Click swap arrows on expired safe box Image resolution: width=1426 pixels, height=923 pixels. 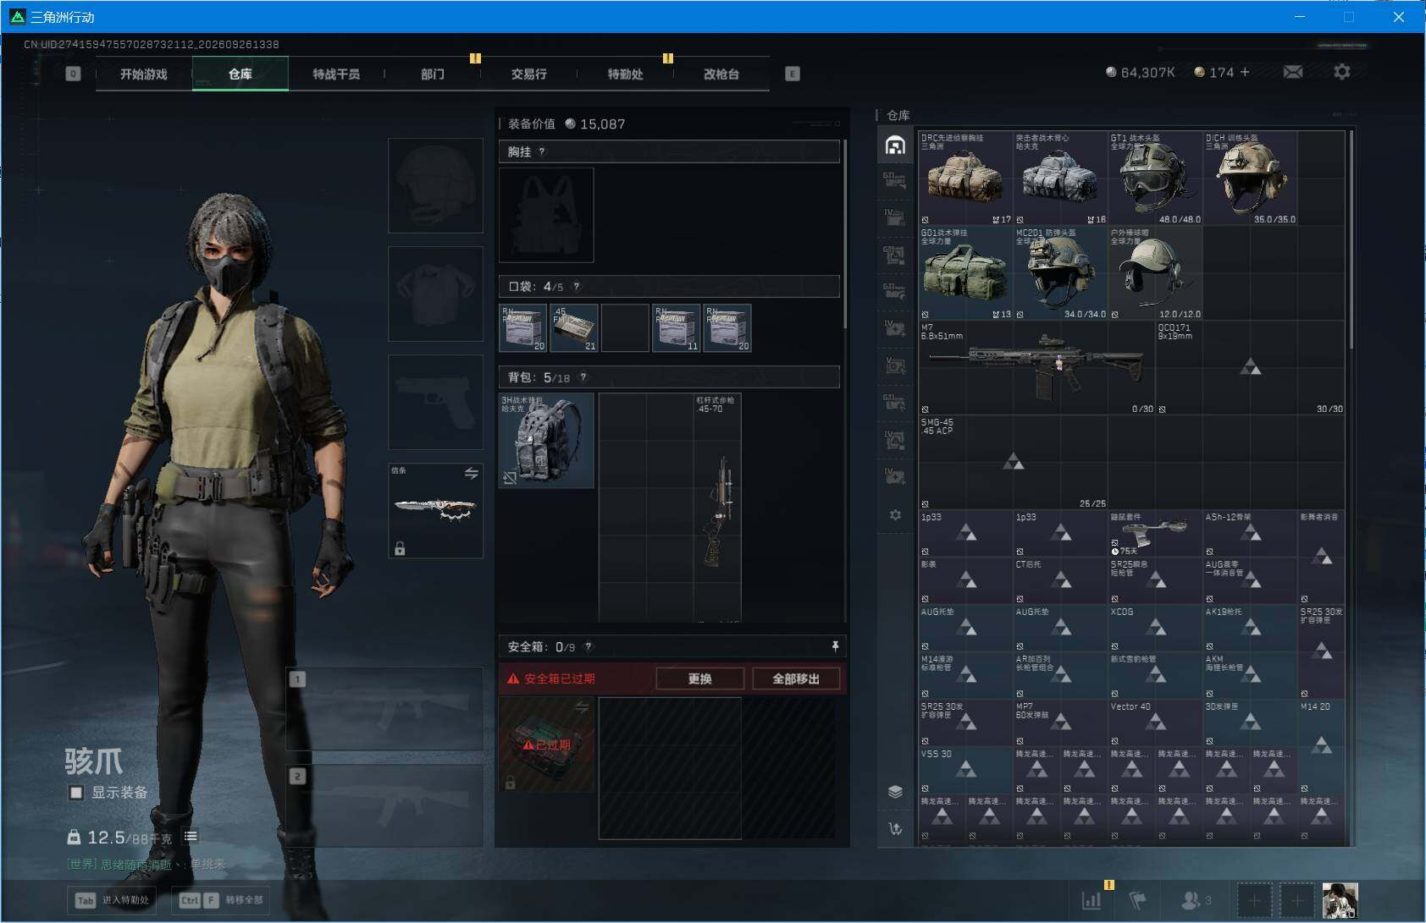click(x=582, y=707)
